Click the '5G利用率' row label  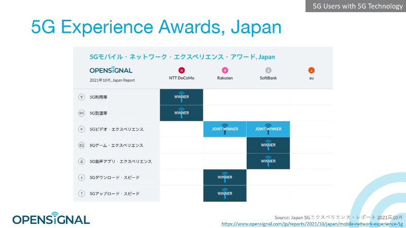[98, 97]
